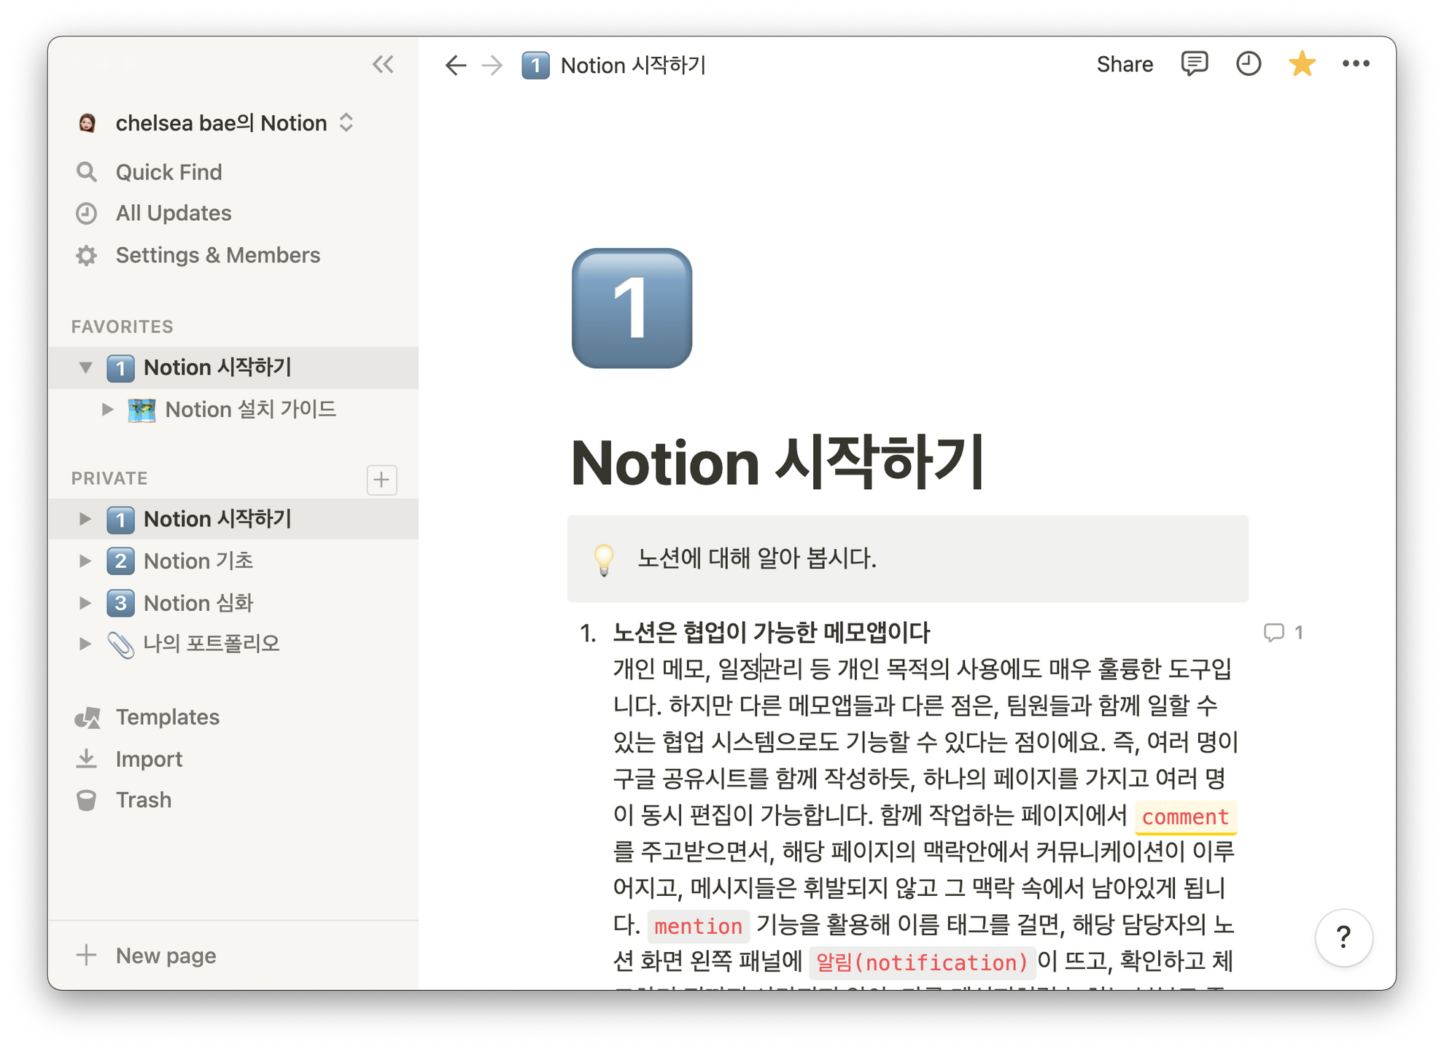This screenshot has width=1444, height=1049.
Task: Select '나의 포트폴리오' in the sidebar
Action: [x=213, y=644]
